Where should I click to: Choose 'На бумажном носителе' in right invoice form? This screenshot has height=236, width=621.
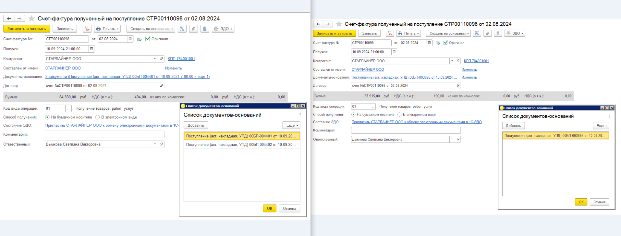tap(353, 115)
